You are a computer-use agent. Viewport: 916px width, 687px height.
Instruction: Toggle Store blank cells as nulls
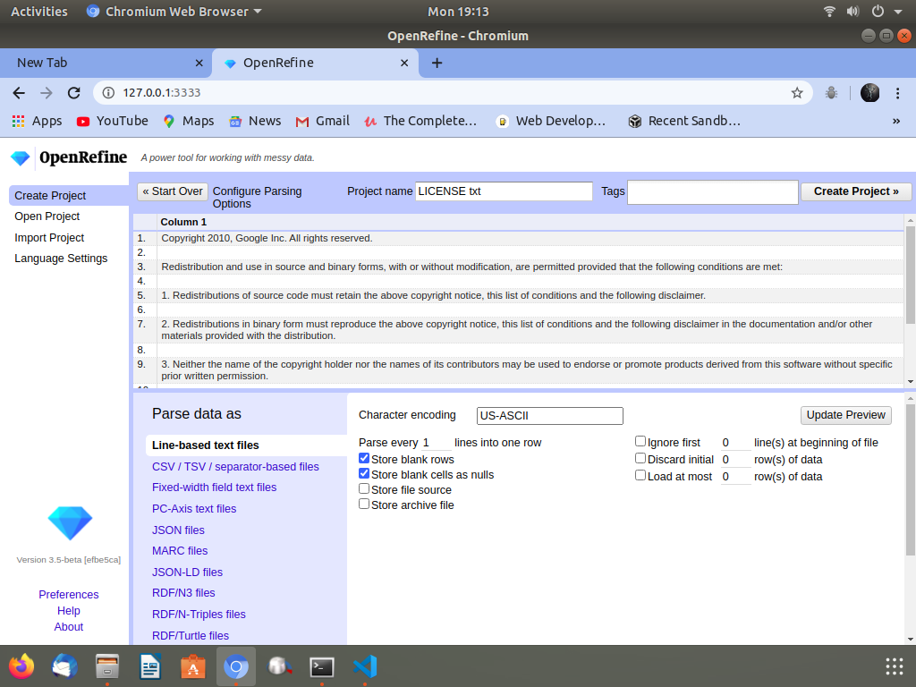point(364,473)
